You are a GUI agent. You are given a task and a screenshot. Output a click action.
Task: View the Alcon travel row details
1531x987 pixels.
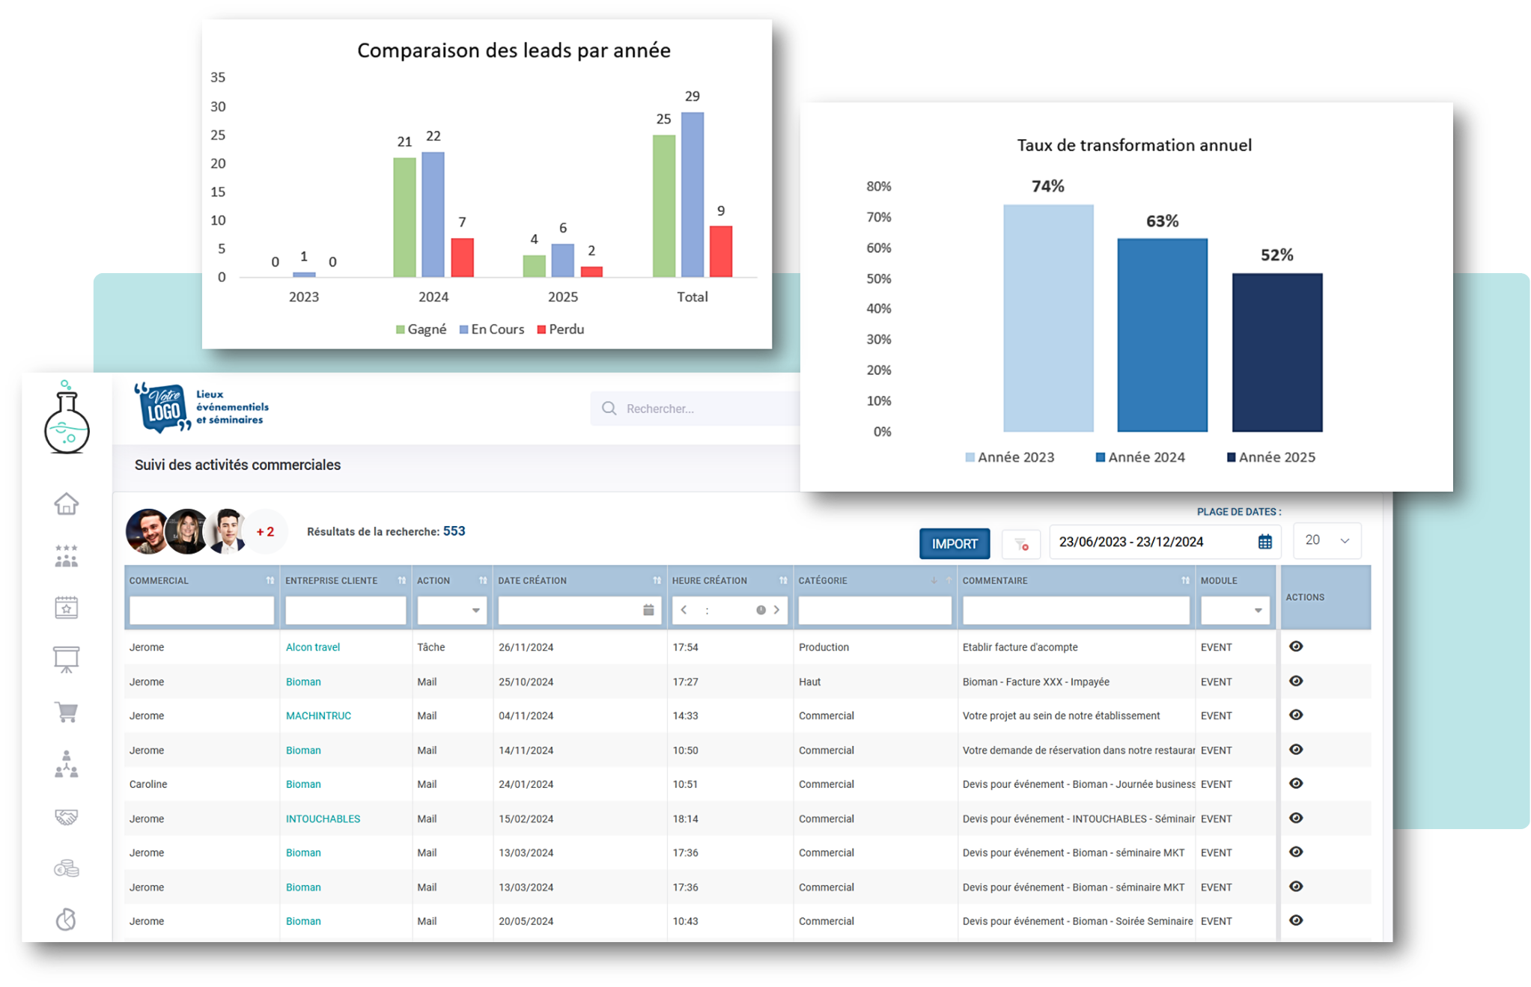coord(1296,647)
